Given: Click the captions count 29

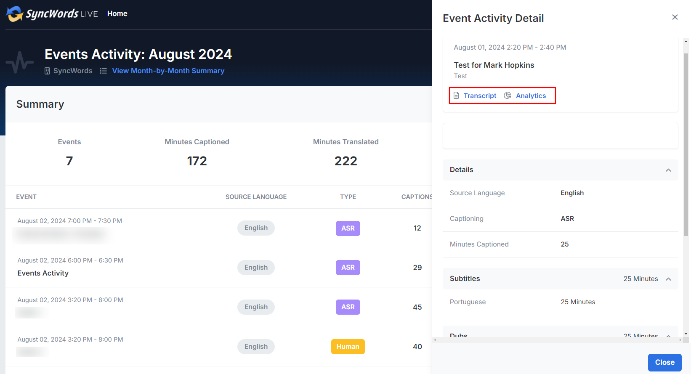Looking at the screenshot, I should point(417,268).
